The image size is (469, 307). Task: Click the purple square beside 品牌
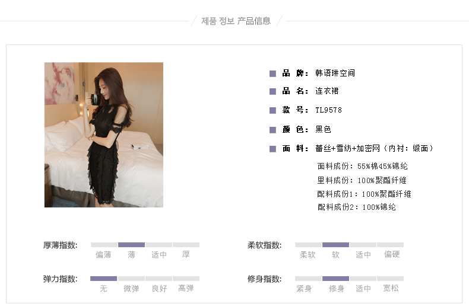(x=272, y=73)
